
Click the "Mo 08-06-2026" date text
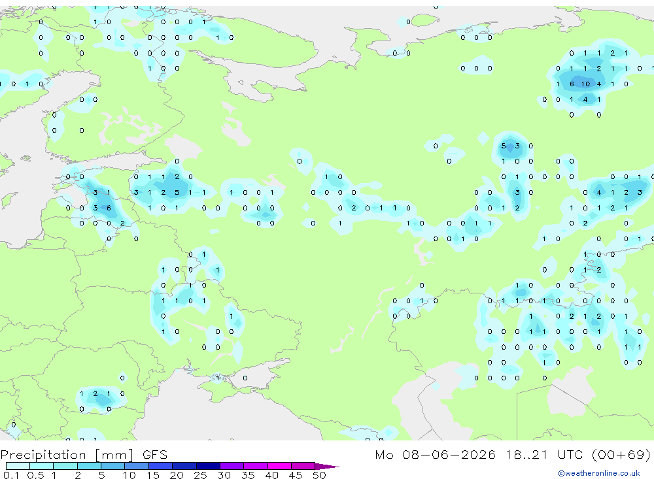435,454
